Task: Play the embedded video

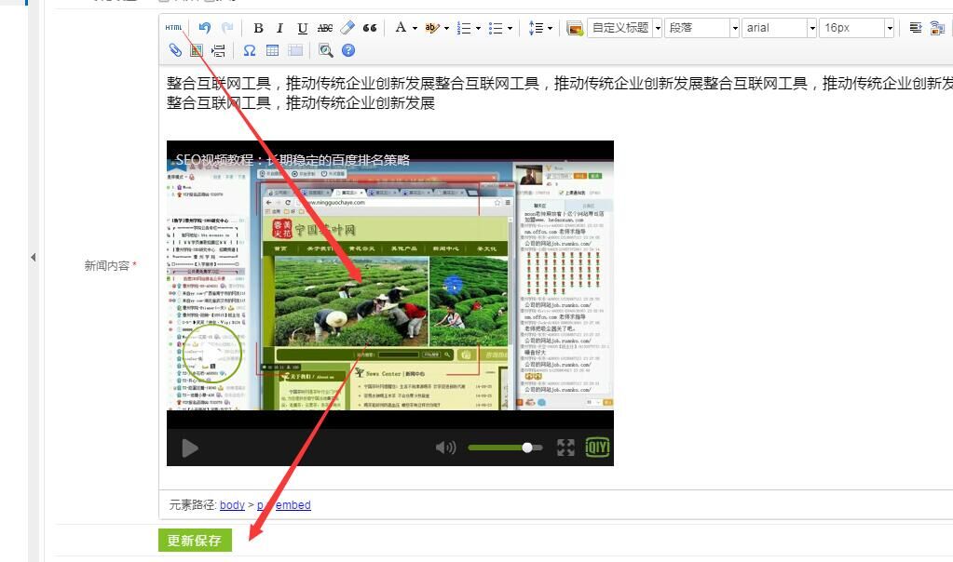Action: (190, 448)
